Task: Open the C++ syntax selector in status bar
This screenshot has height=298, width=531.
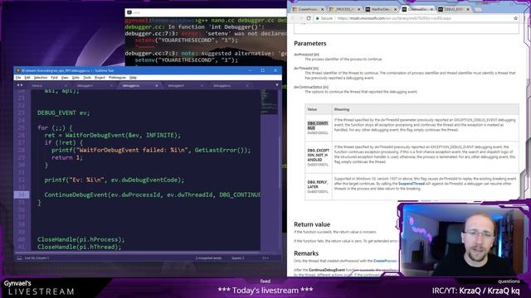Action: 265,257
